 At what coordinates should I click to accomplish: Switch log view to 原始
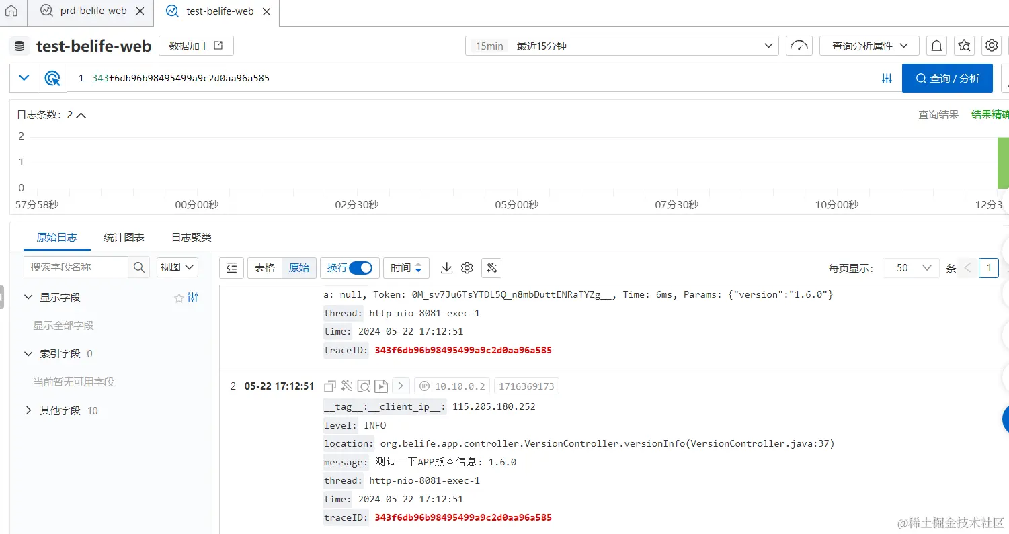tap(299, 267)
